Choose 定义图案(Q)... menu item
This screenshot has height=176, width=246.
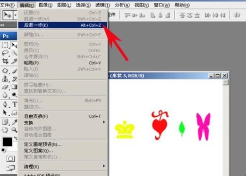tap(63, 151)
